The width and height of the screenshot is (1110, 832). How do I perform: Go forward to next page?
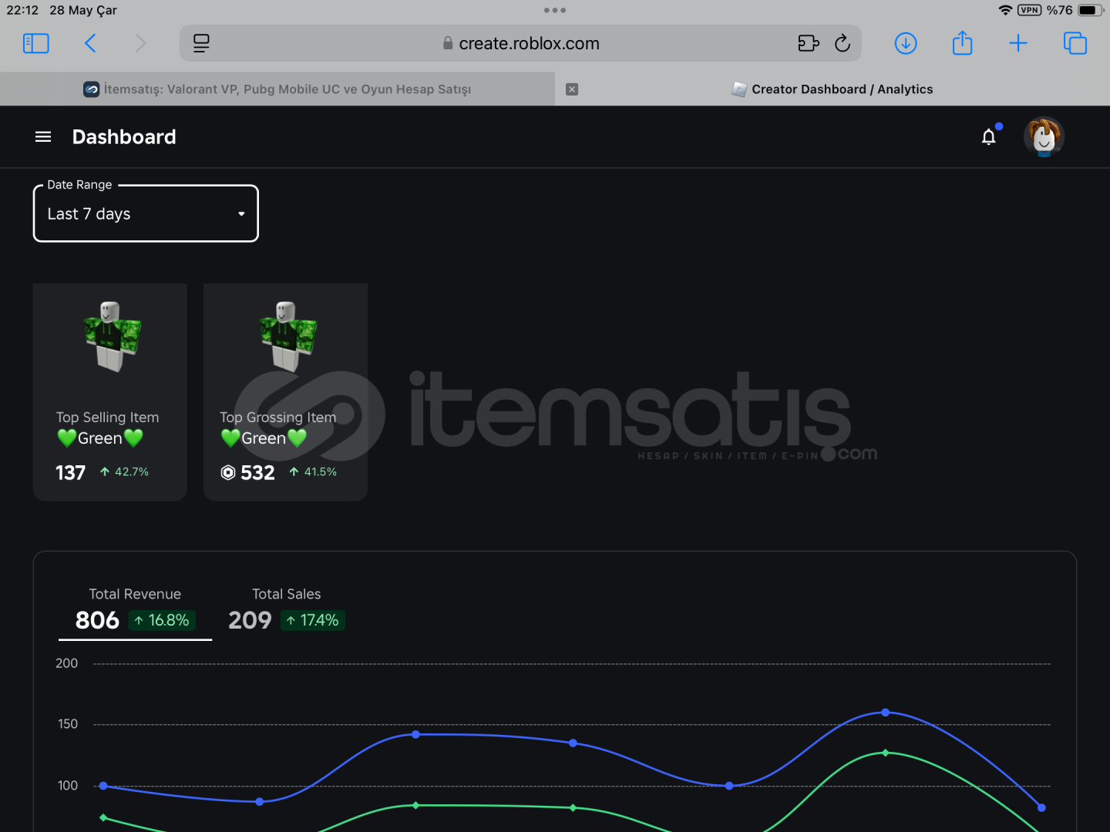click(140, 43)
